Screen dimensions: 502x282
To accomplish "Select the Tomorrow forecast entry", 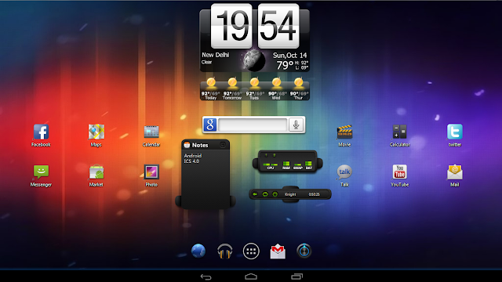I will click(232, 89).
